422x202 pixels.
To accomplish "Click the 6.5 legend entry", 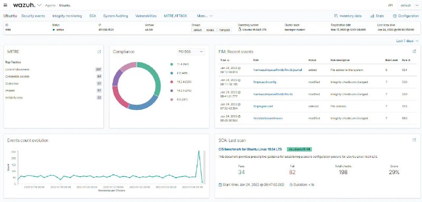I will click(x=179, y=99).
